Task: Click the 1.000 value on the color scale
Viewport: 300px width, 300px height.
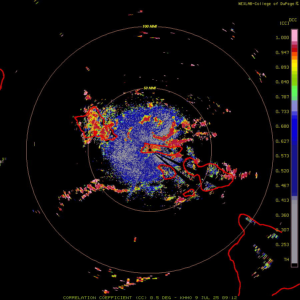Action: (282, 37)
